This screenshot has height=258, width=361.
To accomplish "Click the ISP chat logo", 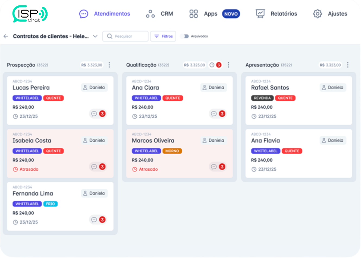I will (30, 14).
